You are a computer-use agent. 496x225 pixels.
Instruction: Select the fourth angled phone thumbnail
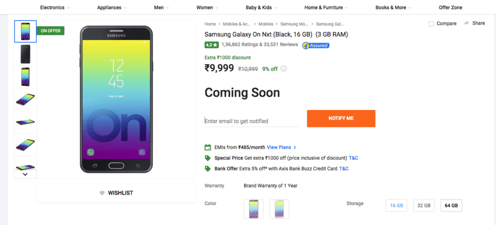(x=25, y=99)
